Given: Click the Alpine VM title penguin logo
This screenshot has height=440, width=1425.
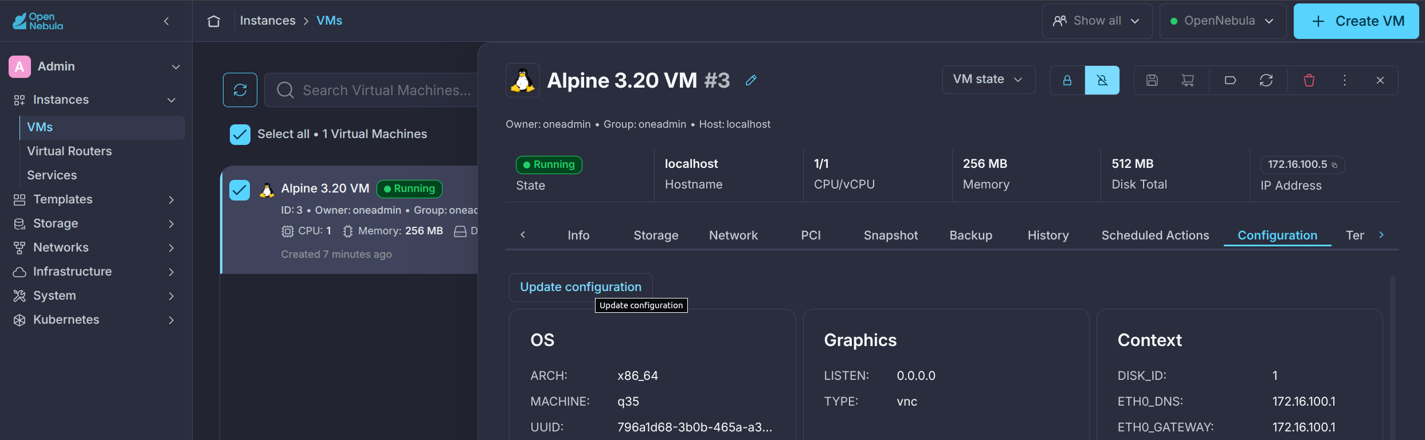Looking at the screenshot, I should (523, 80).
